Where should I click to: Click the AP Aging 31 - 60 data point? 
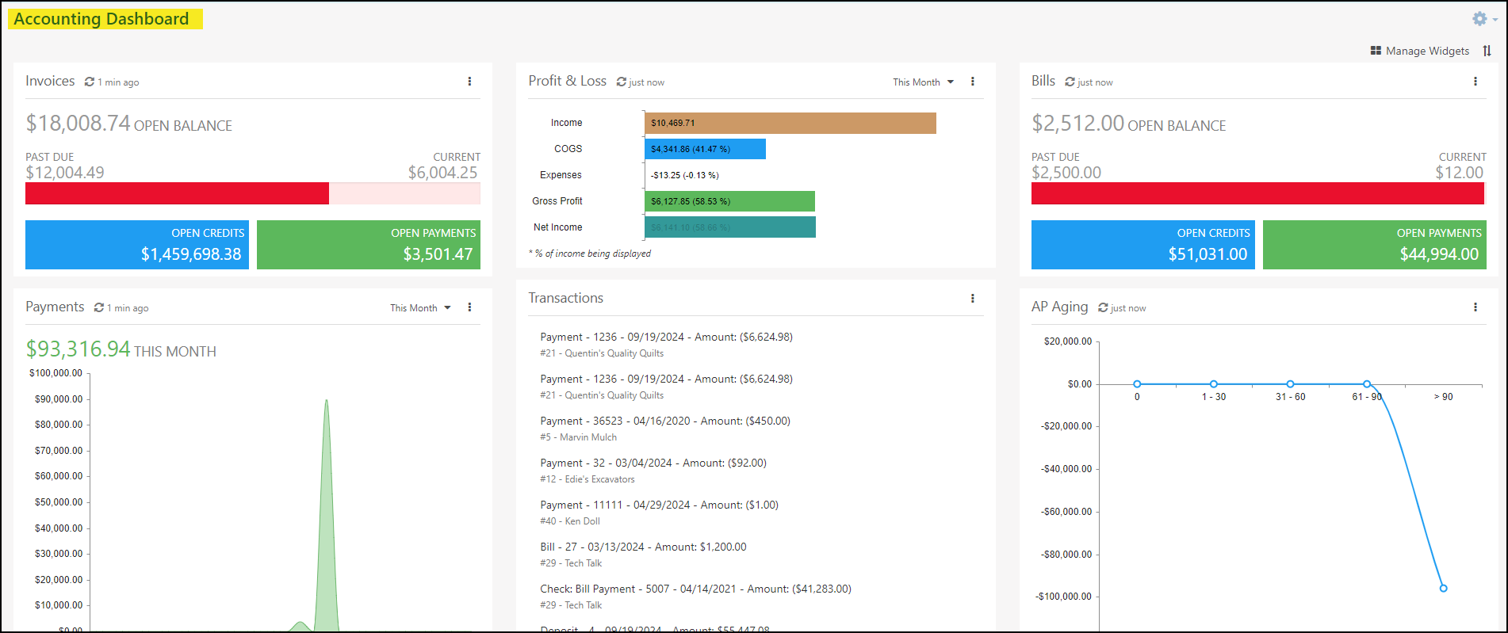click(x=1290, y=384)
